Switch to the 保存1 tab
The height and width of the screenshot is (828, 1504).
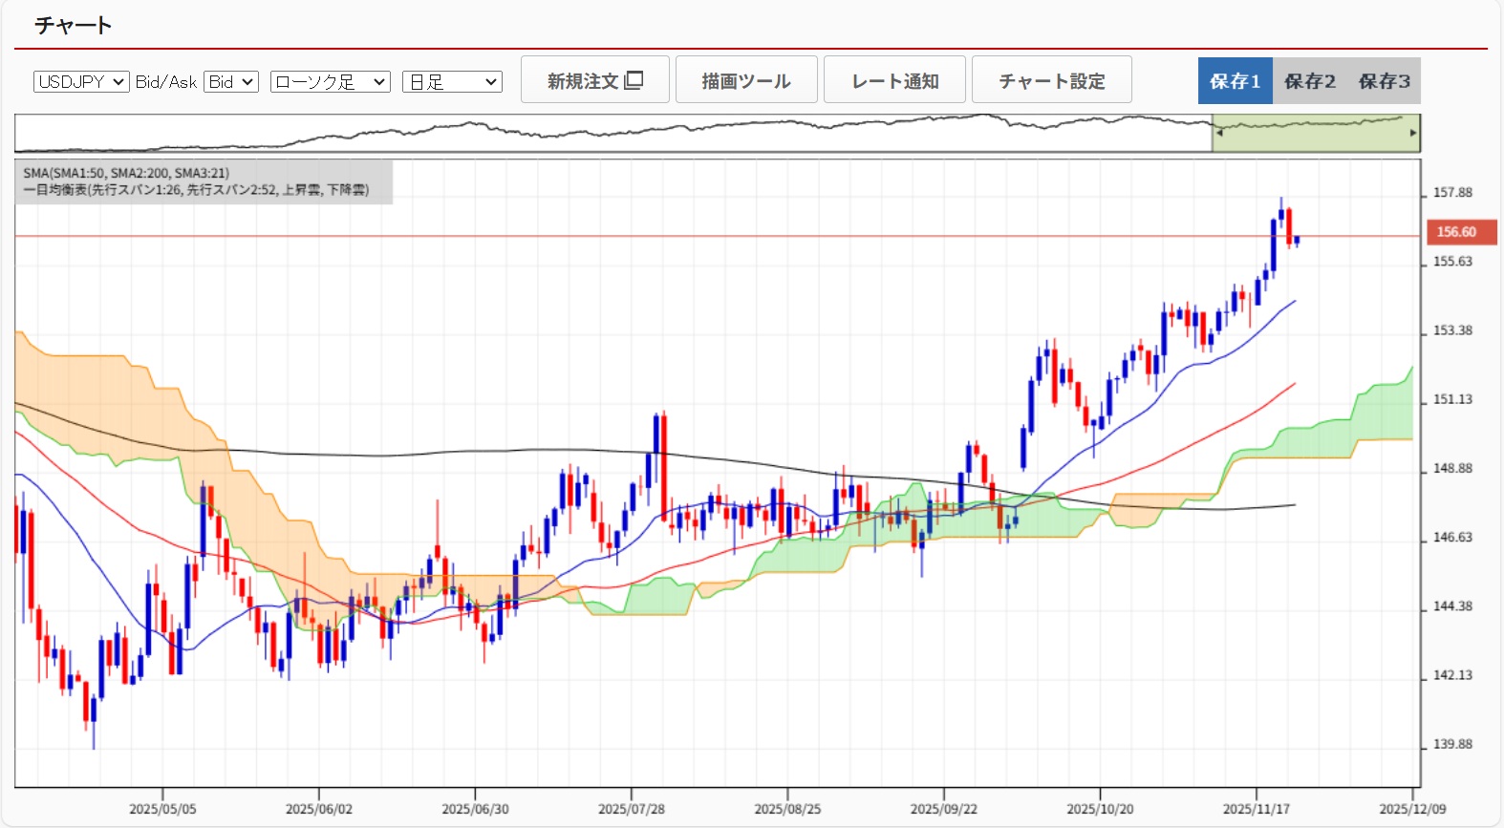(1235, 81)
